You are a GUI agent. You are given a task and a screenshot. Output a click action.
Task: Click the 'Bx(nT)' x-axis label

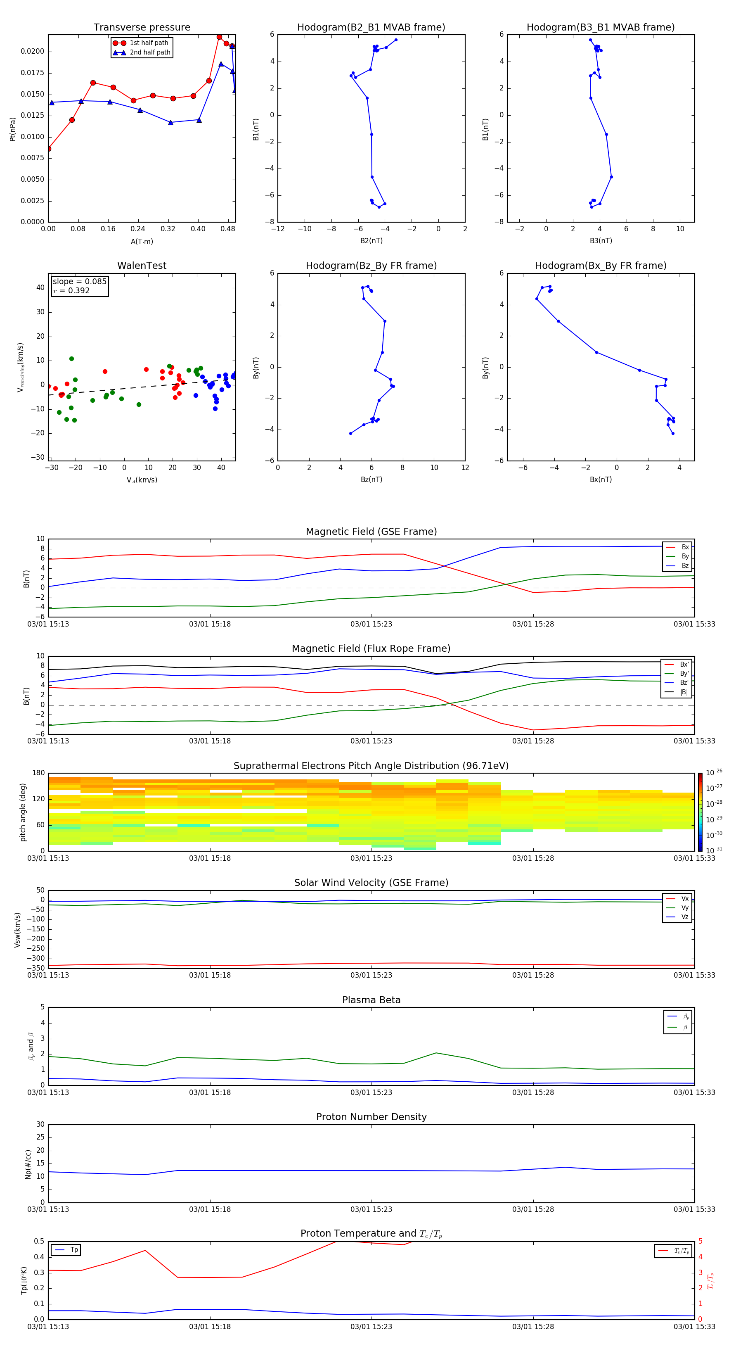tap(601, 480)
